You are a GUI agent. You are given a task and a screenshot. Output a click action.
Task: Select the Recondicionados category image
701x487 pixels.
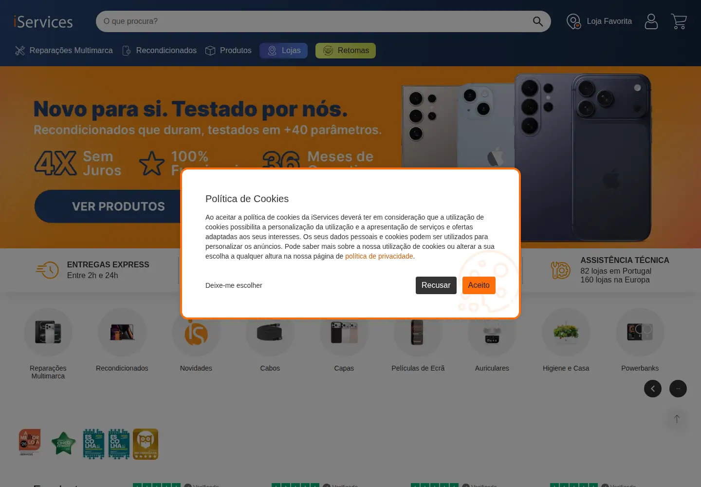(122, 332)
